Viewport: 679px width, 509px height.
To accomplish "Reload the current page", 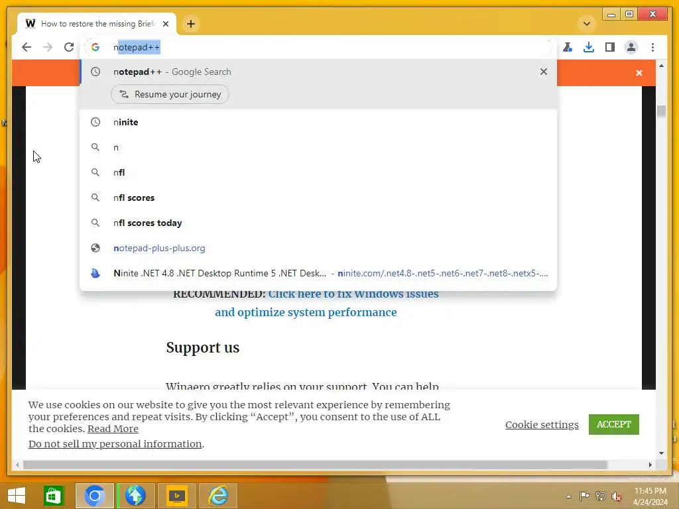I will coord(69,47).
